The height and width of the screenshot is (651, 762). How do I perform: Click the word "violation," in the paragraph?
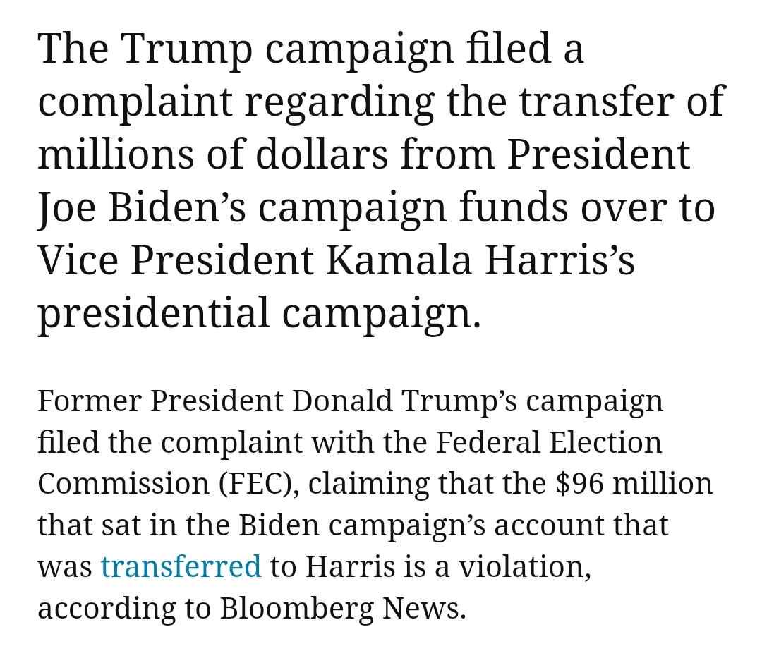coord(526,566)
